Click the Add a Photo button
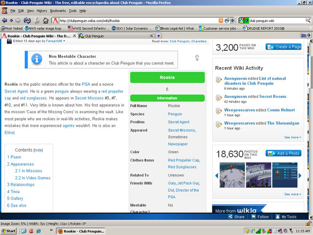This screenshot has height=235, width=313. [283, 153]
